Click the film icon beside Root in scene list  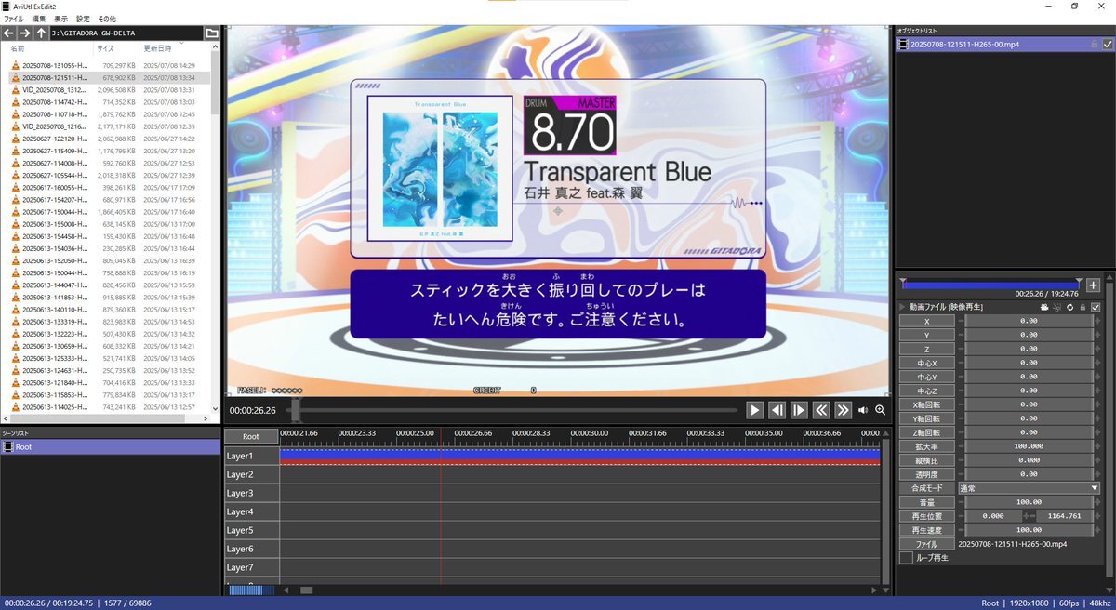pos(8,447)
